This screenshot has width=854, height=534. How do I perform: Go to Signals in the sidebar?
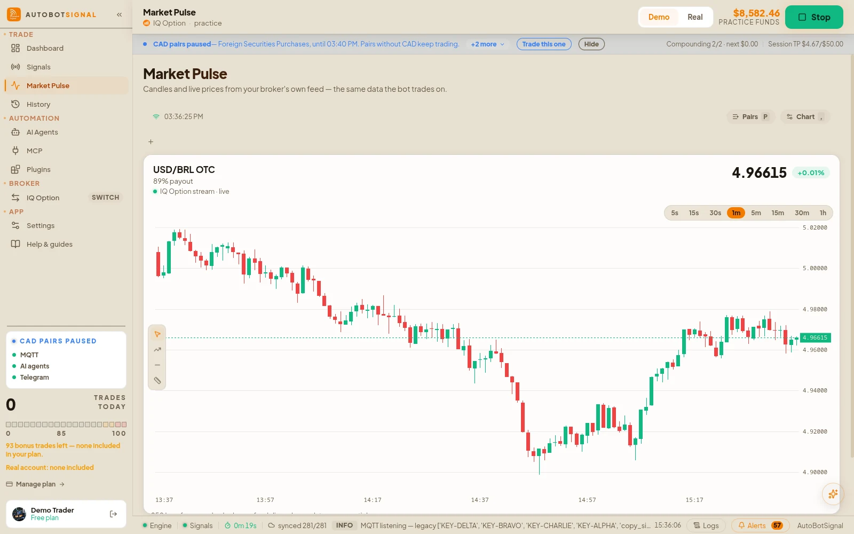[x=66, y=67]
